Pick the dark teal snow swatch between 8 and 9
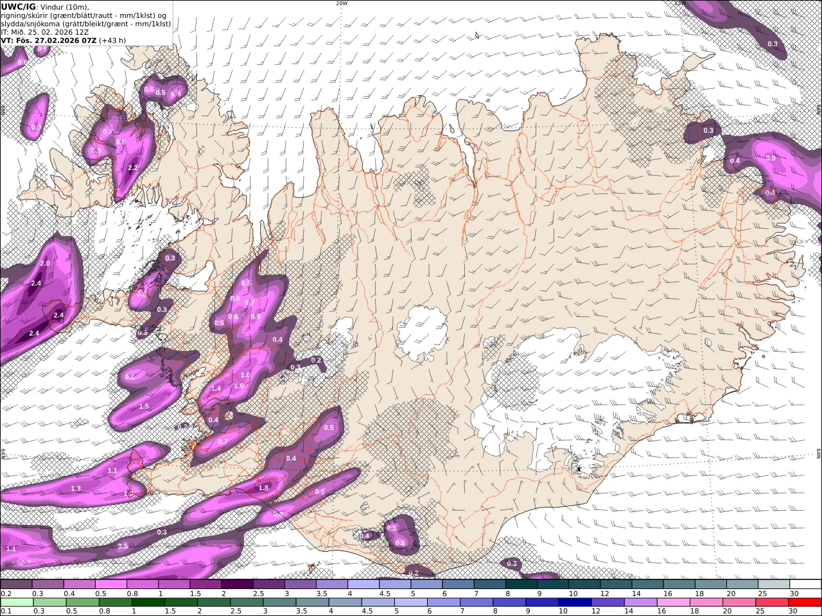Image resolution: width=822 pixels, height=616 pixels. (521, 584)
